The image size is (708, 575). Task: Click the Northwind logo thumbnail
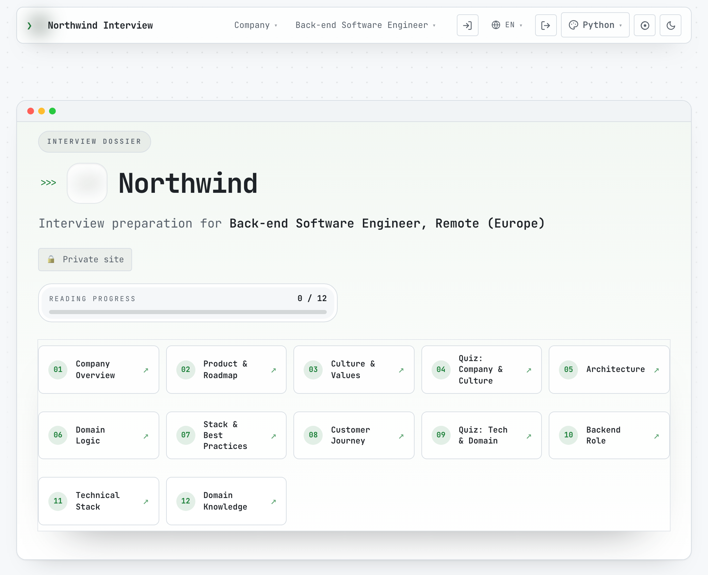[87, 183]
